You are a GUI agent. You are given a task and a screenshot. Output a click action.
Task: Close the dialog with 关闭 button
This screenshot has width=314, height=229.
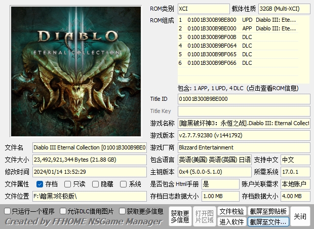pos(300,216)
